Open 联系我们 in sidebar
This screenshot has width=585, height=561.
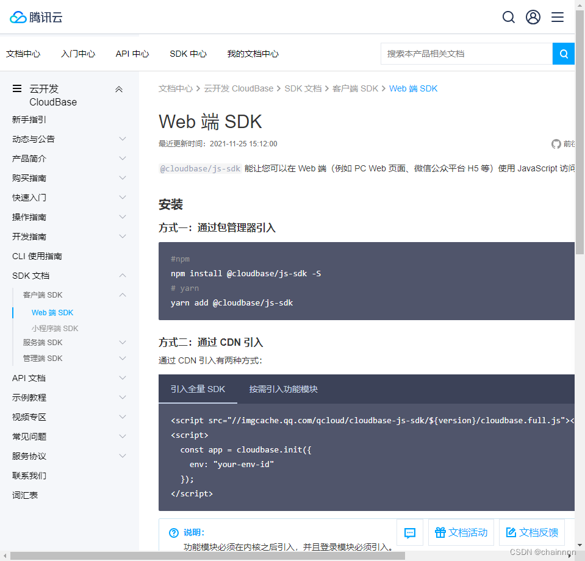pyautogui.click(x=29, y=476)
